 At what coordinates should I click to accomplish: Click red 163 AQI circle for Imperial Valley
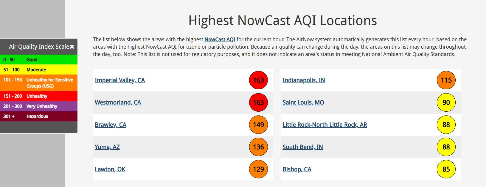[258, 80]
